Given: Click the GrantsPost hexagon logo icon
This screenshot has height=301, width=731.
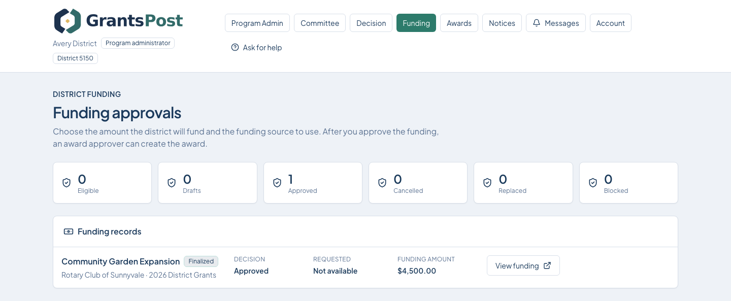Looking at the screenshot, I should (68, 21).
